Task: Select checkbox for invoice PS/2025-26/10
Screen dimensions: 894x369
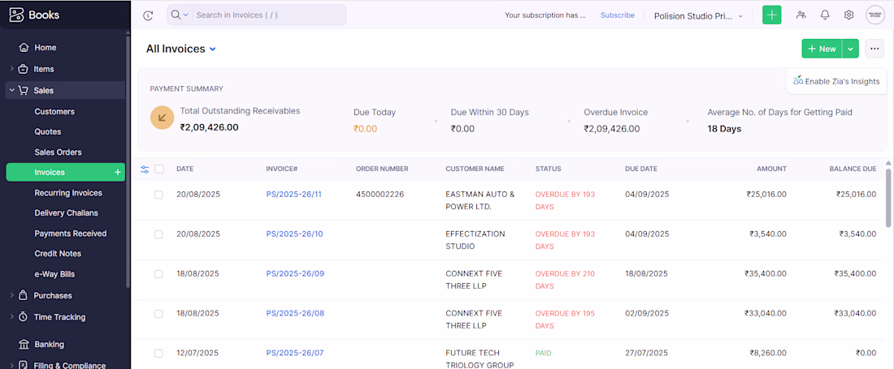Action: 158,234
